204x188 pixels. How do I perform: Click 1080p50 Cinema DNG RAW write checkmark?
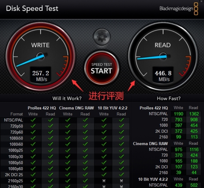pos(68,162)
